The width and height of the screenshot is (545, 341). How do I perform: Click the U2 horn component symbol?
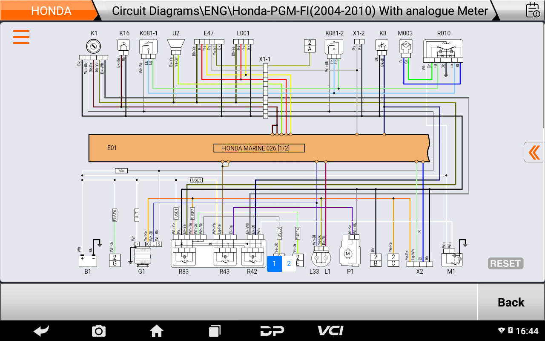(x=175, y=46)
